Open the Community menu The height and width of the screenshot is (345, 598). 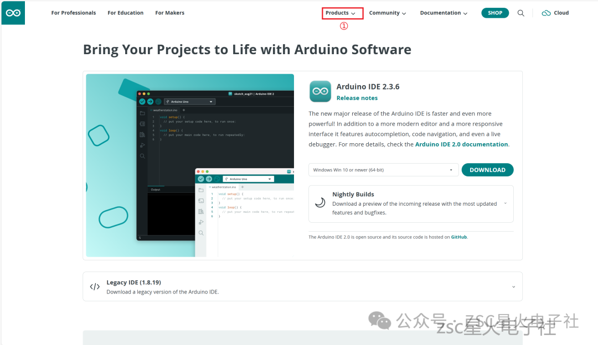point(387,13)
